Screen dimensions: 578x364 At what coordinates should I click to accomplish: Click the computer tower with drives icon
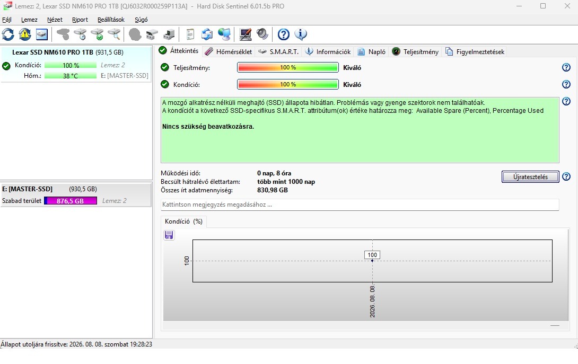tap(169, 34)
